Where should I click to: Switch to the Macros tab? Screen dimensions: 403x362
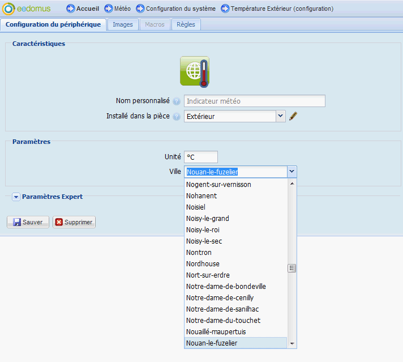point(155,24)
